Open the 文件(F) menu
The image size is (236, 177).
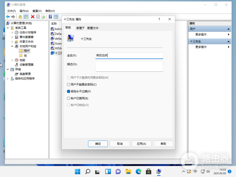pyautogui.click(x=11, y=11)
